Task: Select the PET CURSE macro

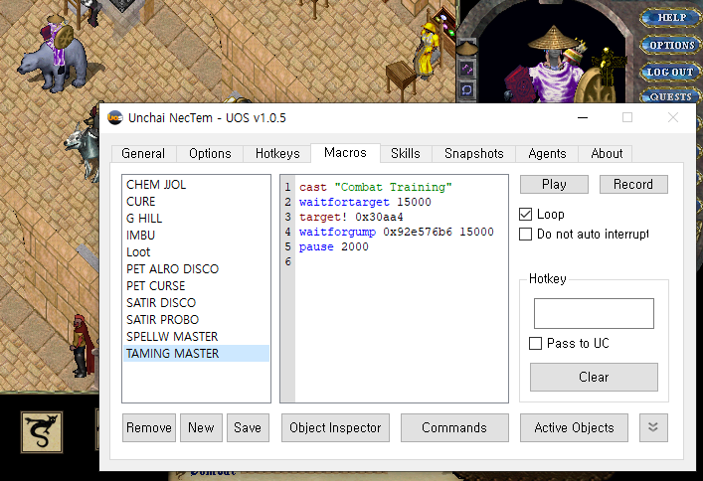Action: 196,285
